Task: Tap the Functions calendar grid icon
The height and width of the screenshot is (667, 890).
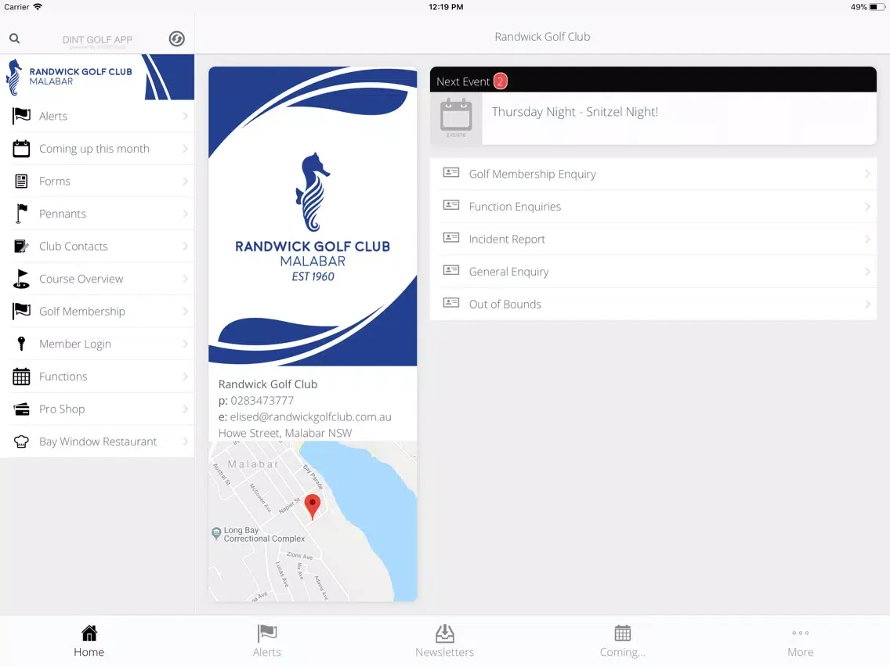Action: 22,377
